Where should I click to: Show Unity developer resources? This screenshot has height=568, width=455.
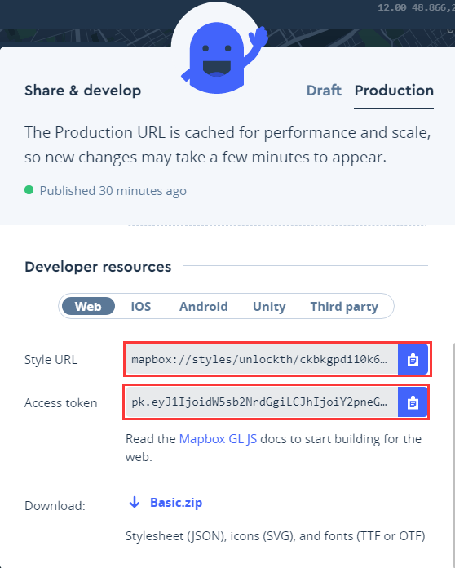pos(269,307)
